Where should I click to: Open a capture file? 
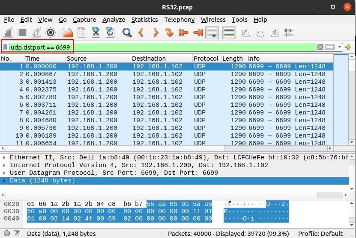click(x=68, y=32)
